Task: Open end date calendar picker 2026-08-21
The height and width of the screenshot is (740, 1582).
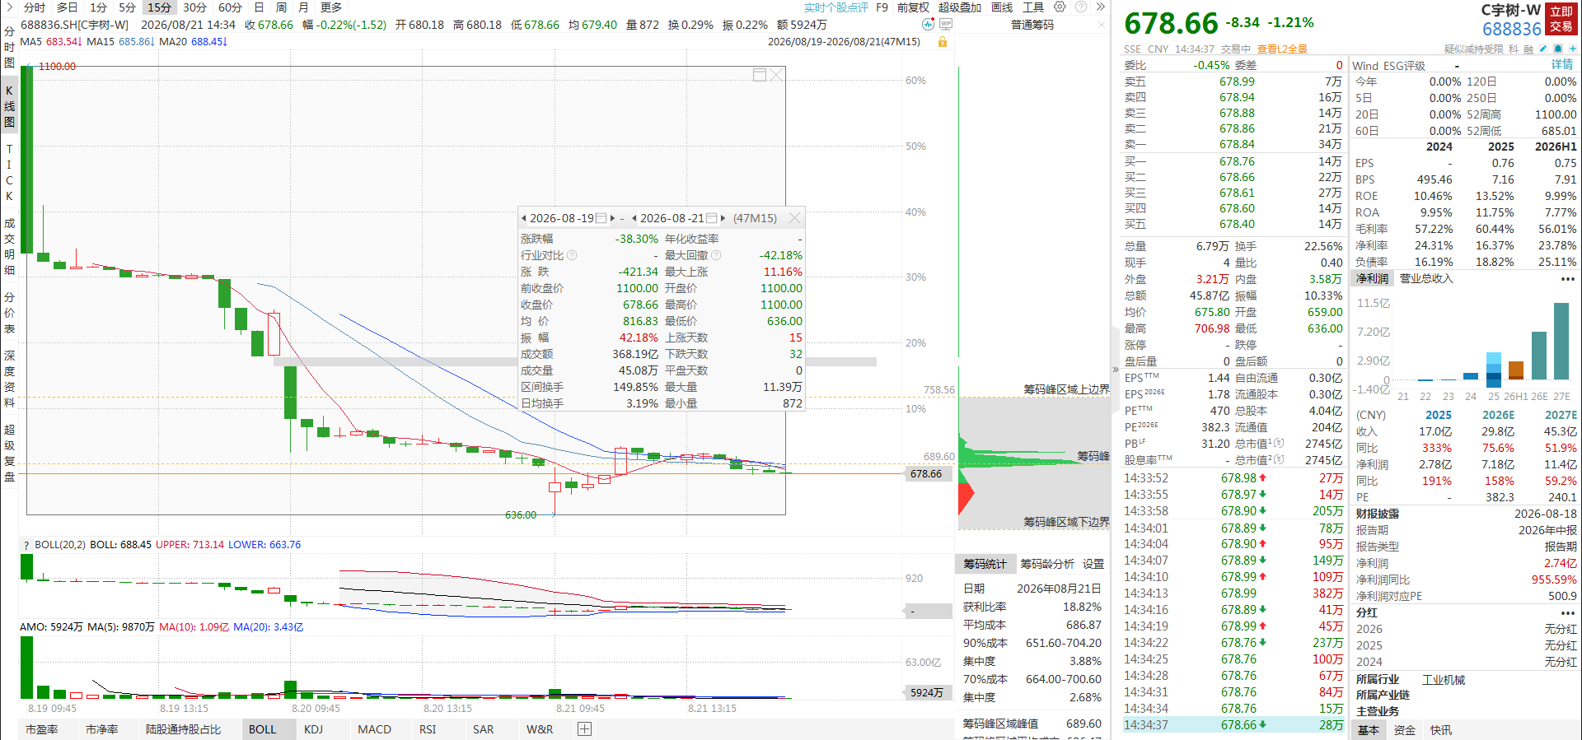Action: click(x=712, y=218)
